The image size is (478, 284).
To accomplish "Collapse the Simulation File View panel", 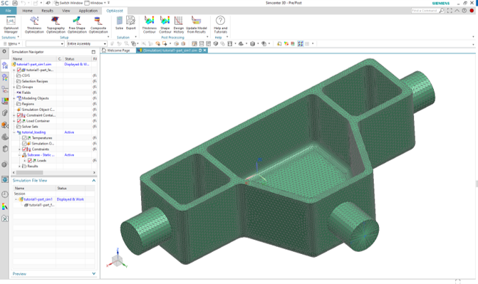I will 93,181.
